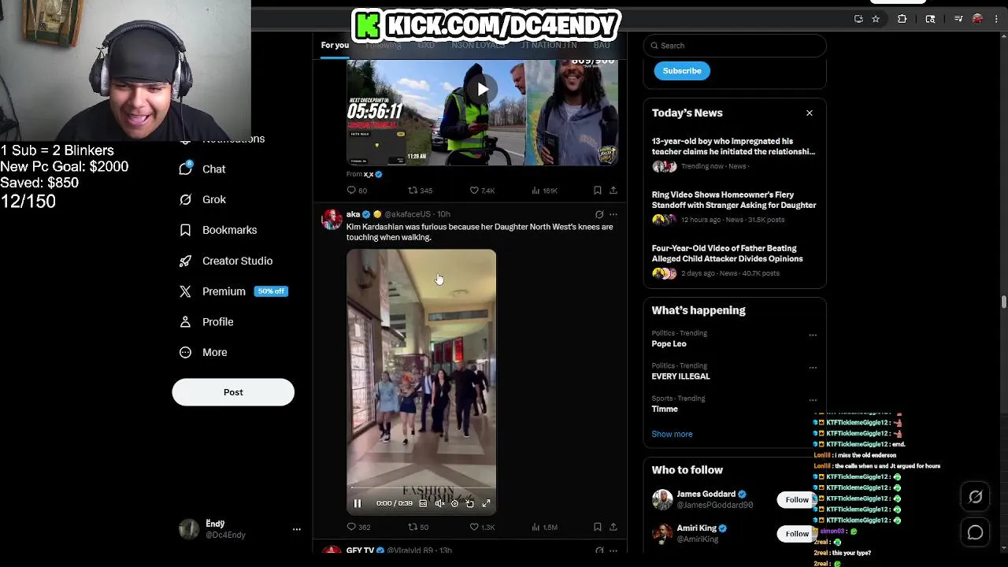Open the More menu in the sidebar
This screenshot has height=567, width=1008.
pyautogui.click(x=203, y=353)
